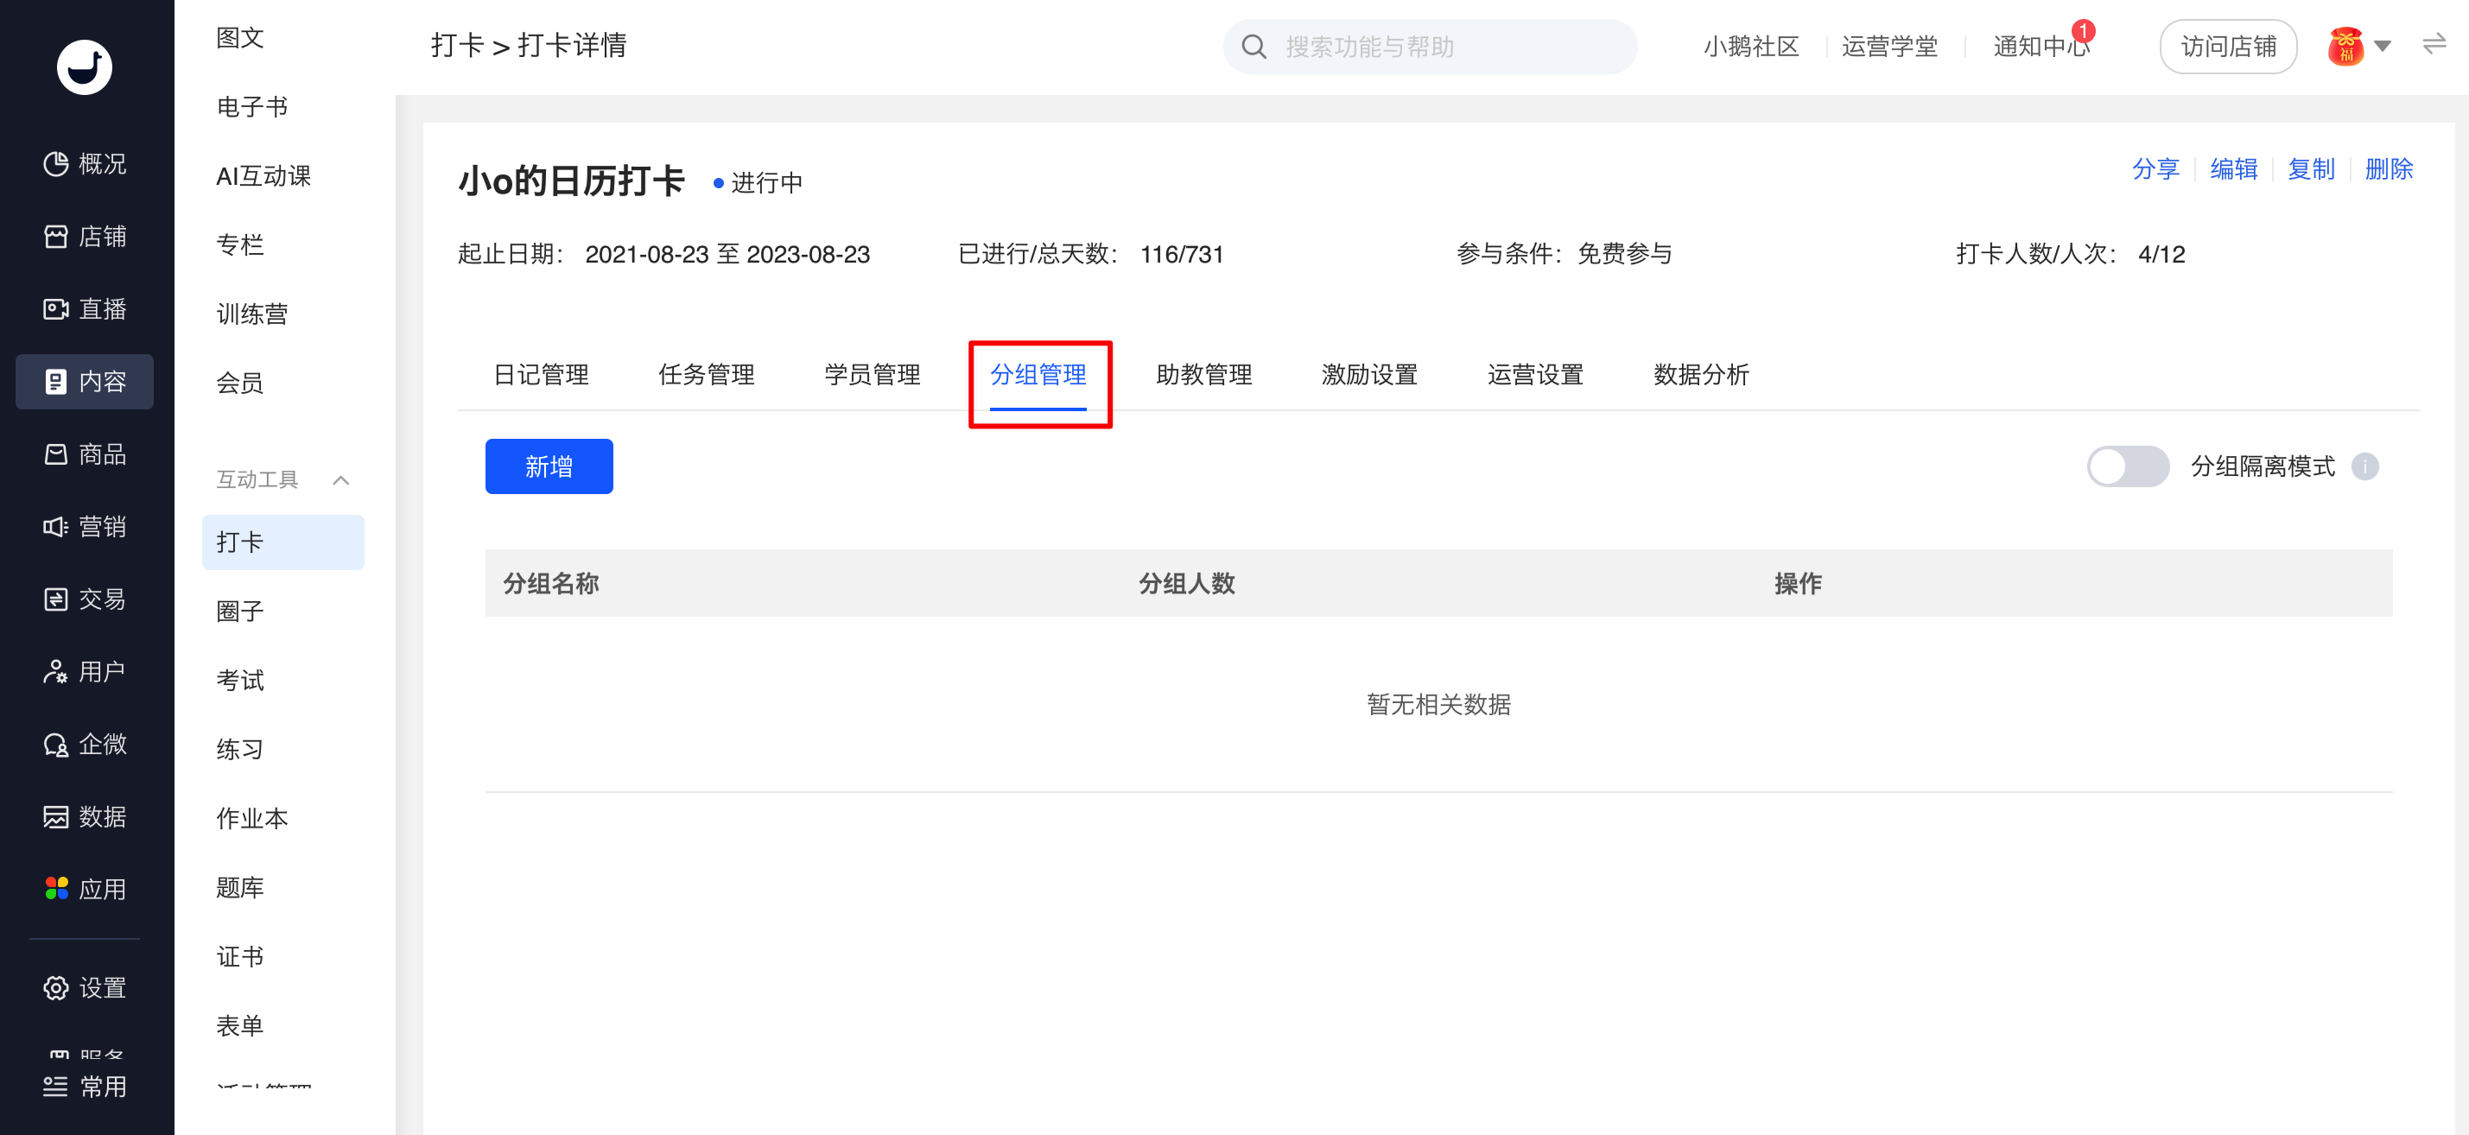Click the blue 新增 button
This screenshot has width=2469, height=1135.
coord(549,466)
